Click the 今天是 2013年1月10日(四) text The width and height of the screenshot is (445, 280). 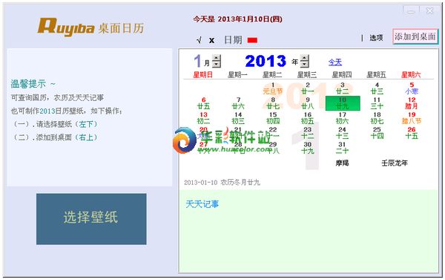(238, 19)
